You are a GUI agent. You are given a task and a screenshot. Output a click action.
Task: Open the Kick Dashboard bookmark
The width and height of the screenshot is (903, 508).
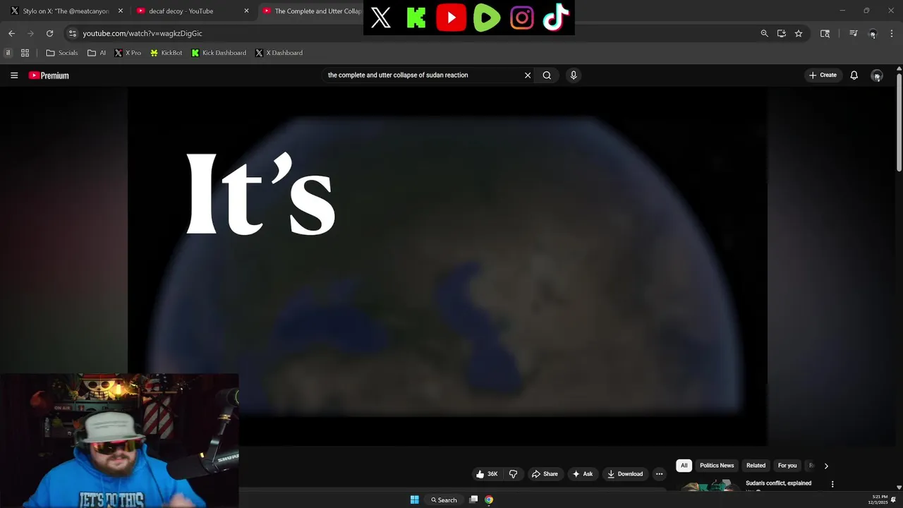[x=219, y=53]
